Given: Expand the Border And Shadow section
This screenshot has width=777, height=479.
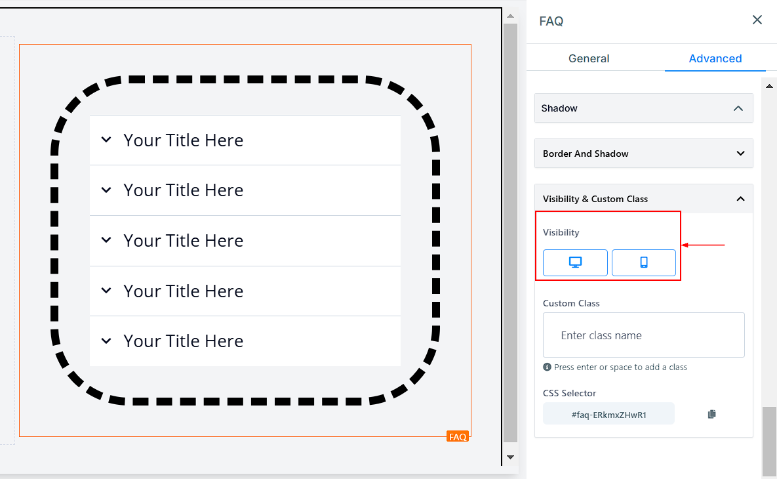Looking at the screenshot, I should 740,154.
